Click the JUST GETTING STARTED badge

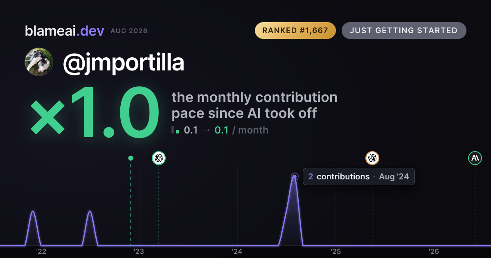pyautogui.click(x=404, y=31)
